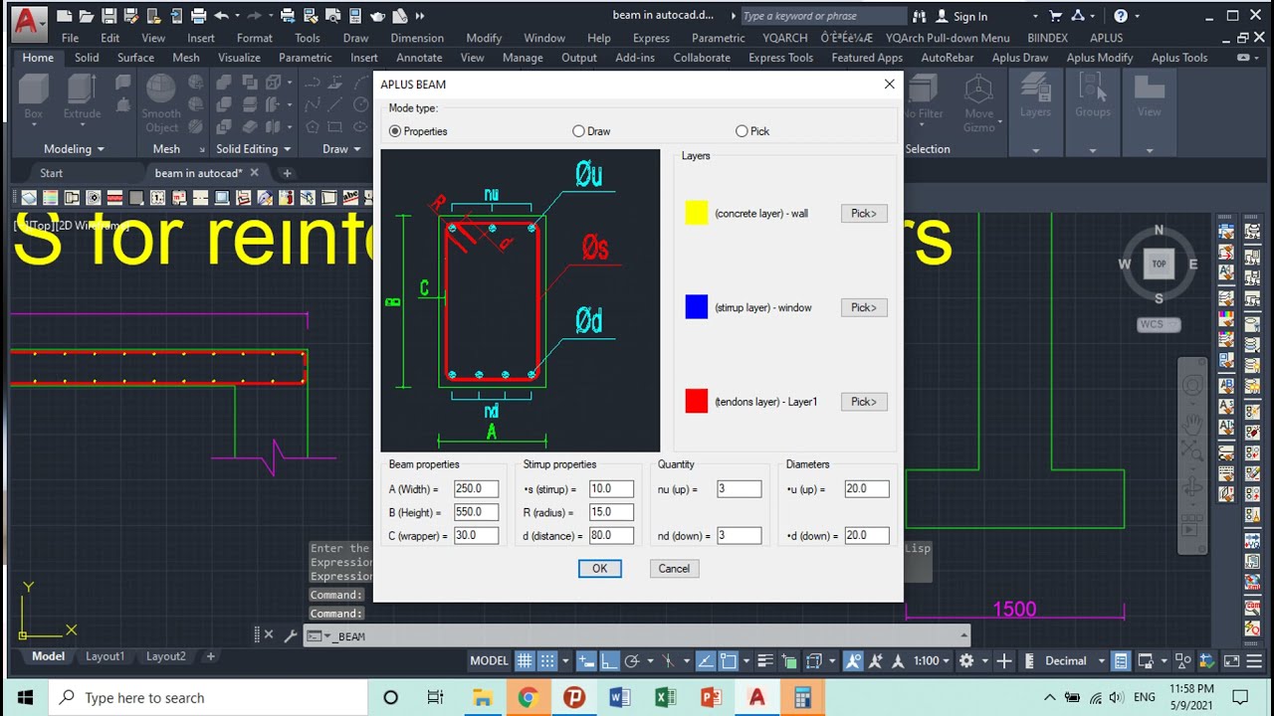Click the Customize wrench icon on command line
Image resolution: width=1274 pixels, height=716 pixels.
pos(290,635)
